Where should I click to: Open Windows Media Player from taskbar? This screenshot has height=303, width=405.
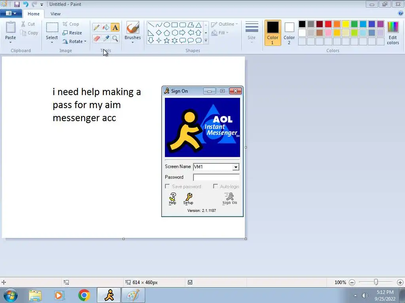[x=59, y=295]
